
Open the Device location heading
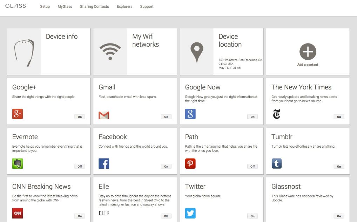tap(230, 40)
